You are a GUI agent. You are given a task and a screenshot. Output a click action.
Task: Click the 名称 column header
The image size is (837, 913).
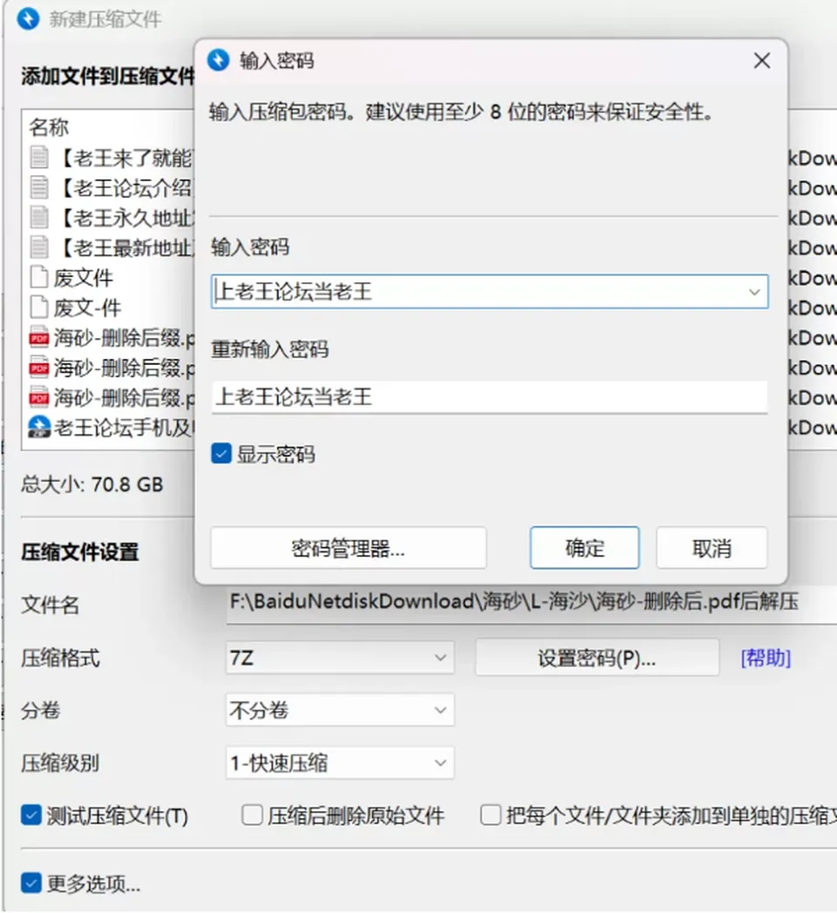click(49, 127)
